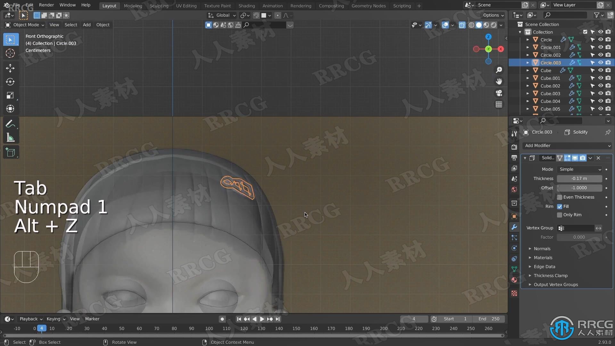Click the Texture Paint tab

pyautogui.click(x=217, y=5)
